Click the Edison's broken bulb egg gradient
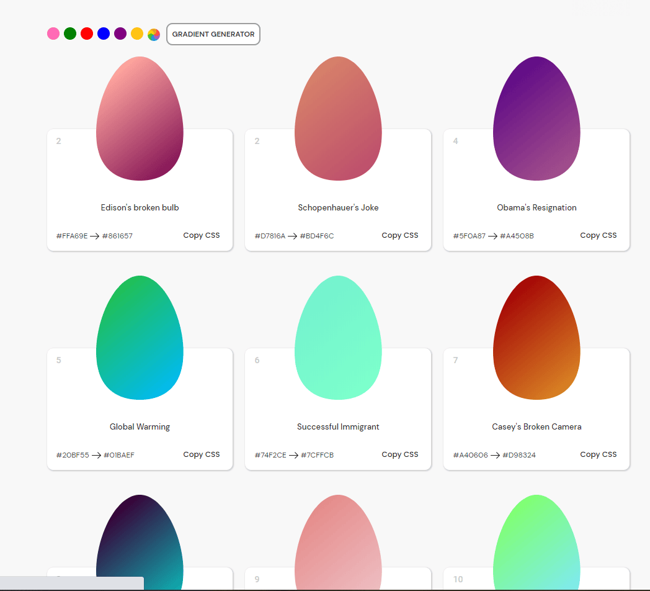Screen dimensions: 650x591 point(140,119)
